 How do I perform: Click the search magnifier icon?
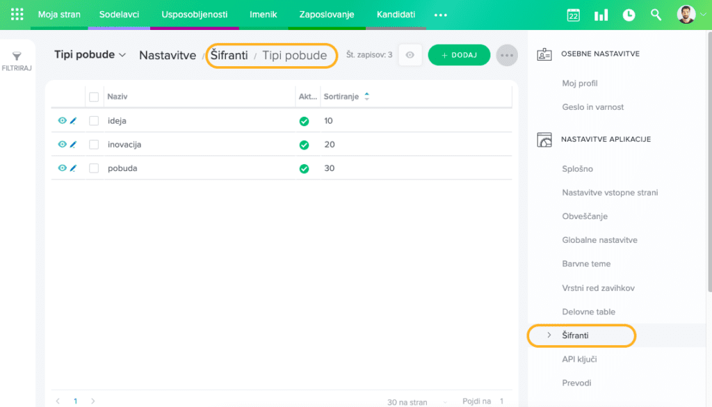click(656, 15)
